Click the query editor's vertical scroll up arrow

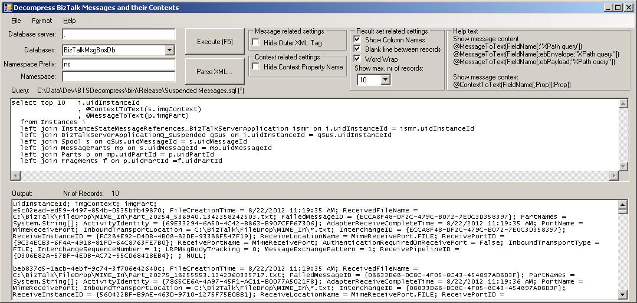pyautogui.click(x=623, y=104)
